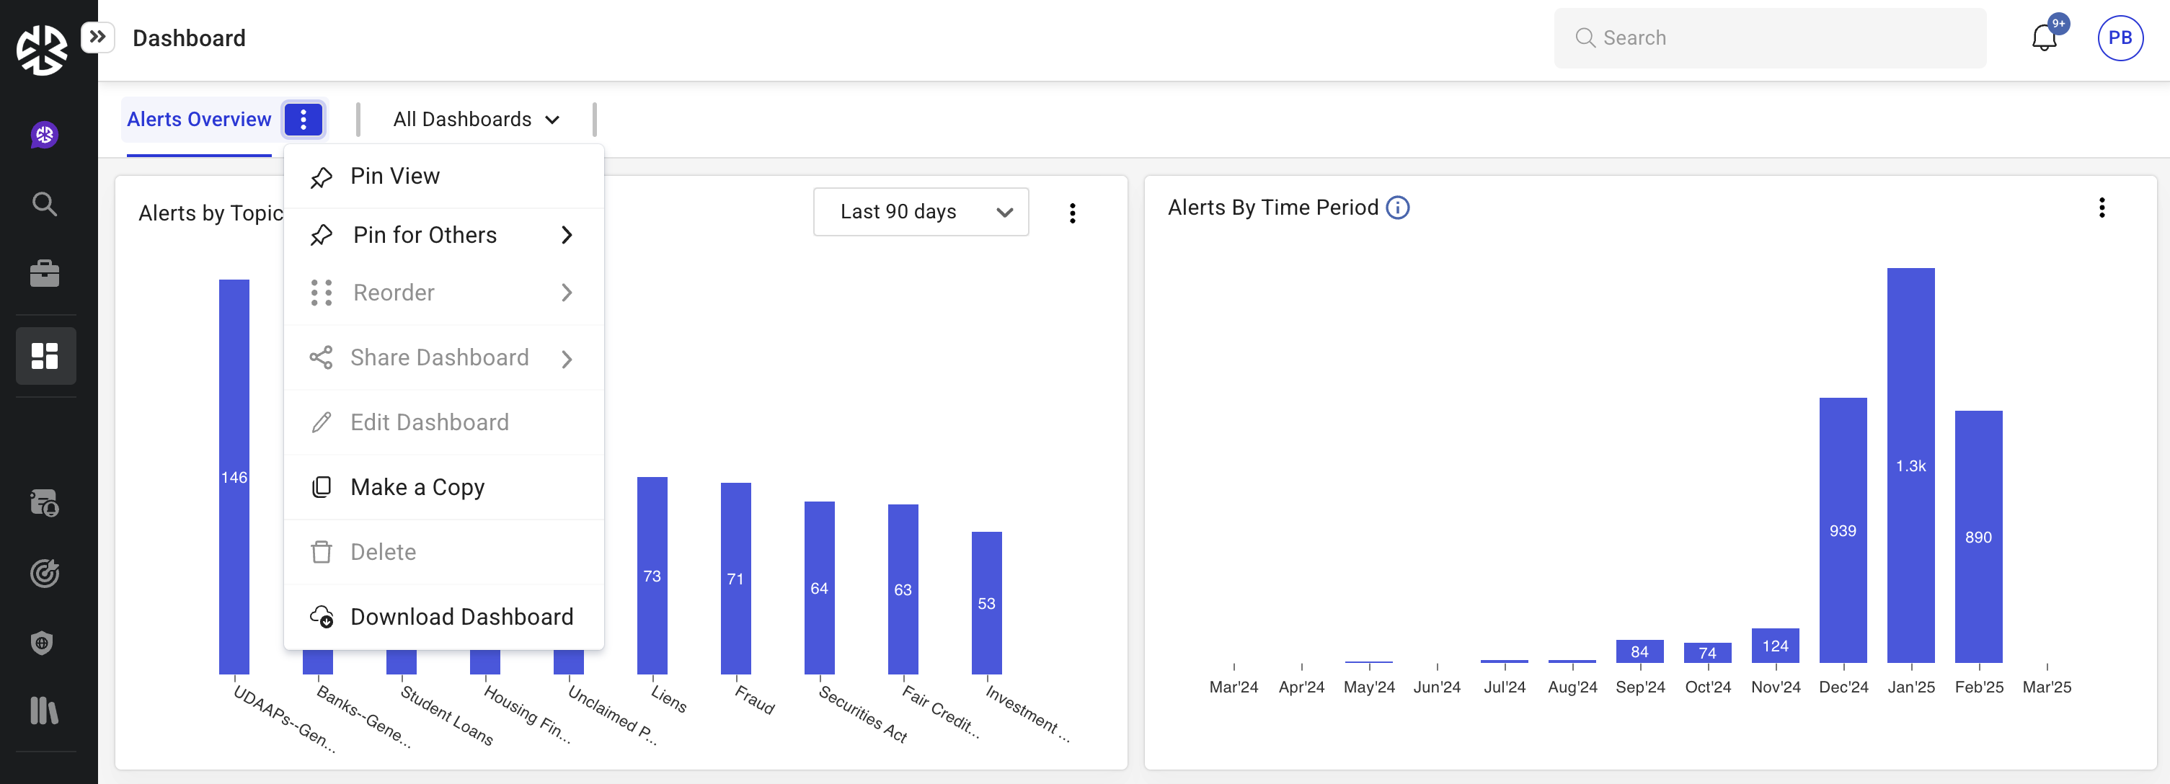Select the dashboard grid icon in sidebar

click(45, 355)
